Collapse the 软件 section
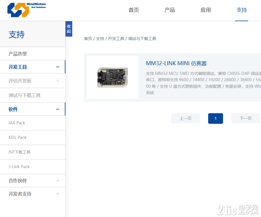 [x=58, y=109]
